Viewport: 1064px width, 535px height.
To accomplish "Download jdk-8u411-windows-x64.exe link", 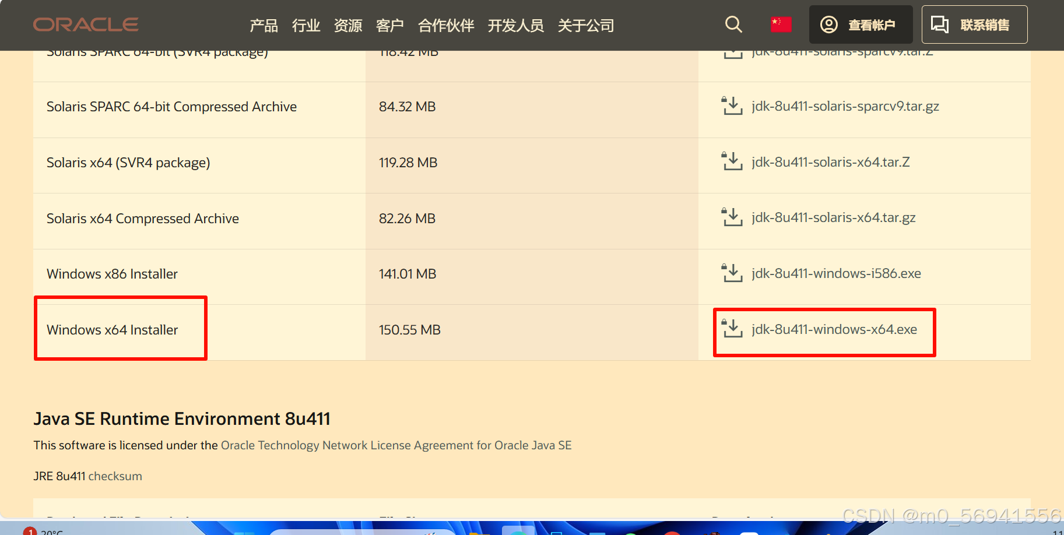I will point(834,329).
